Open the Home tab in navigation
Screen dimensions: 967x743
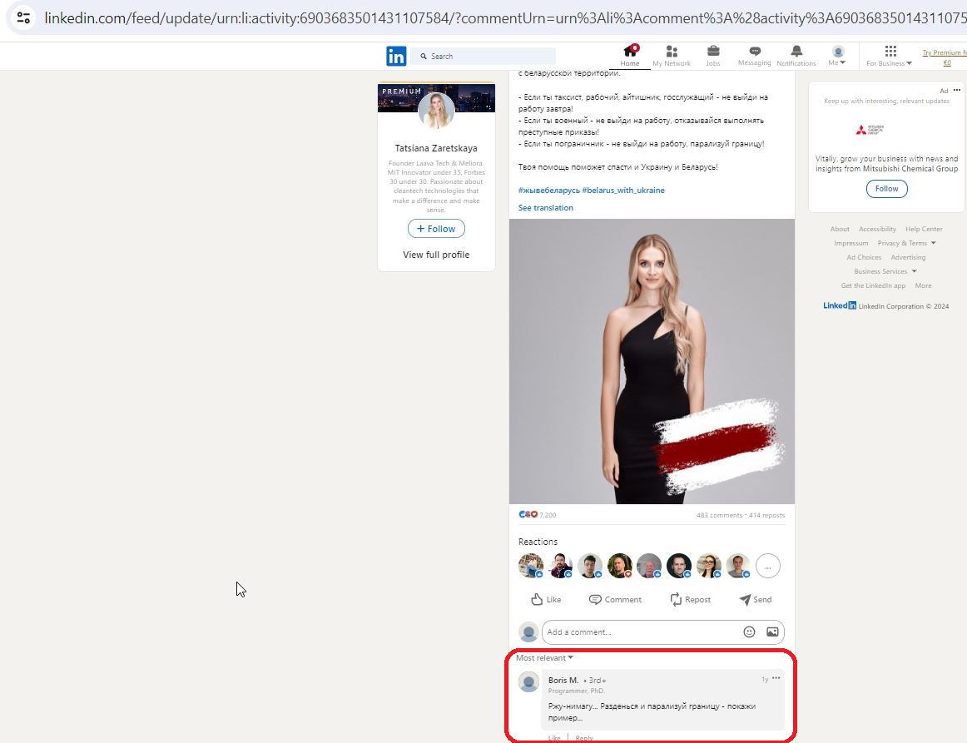630,56
